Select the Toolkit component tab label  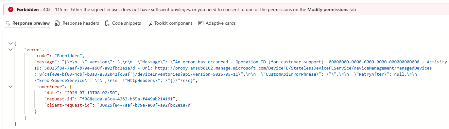tap(173, 23)
